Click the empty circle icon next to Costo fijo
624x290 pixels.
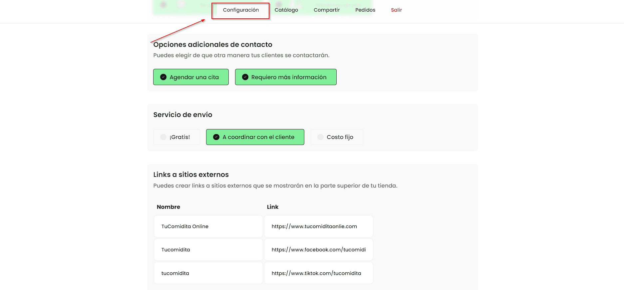pos(320,137)
